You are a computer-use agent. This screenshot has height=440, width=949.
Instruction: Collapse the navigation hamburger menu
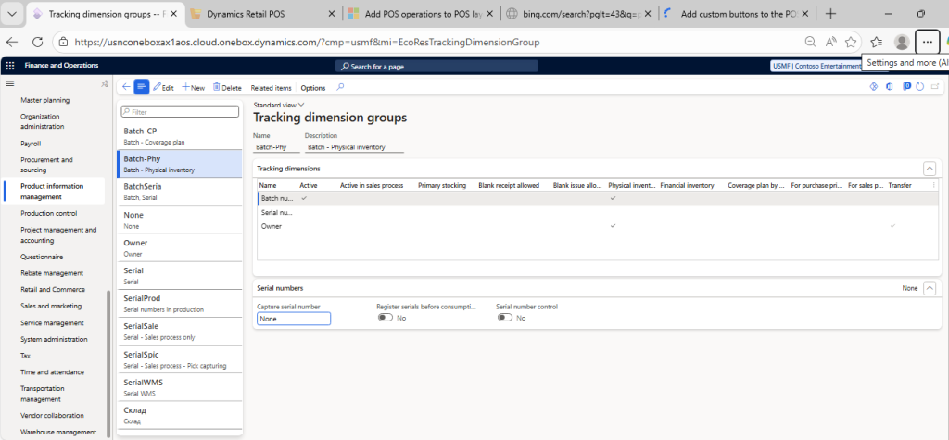click(10, 83)
